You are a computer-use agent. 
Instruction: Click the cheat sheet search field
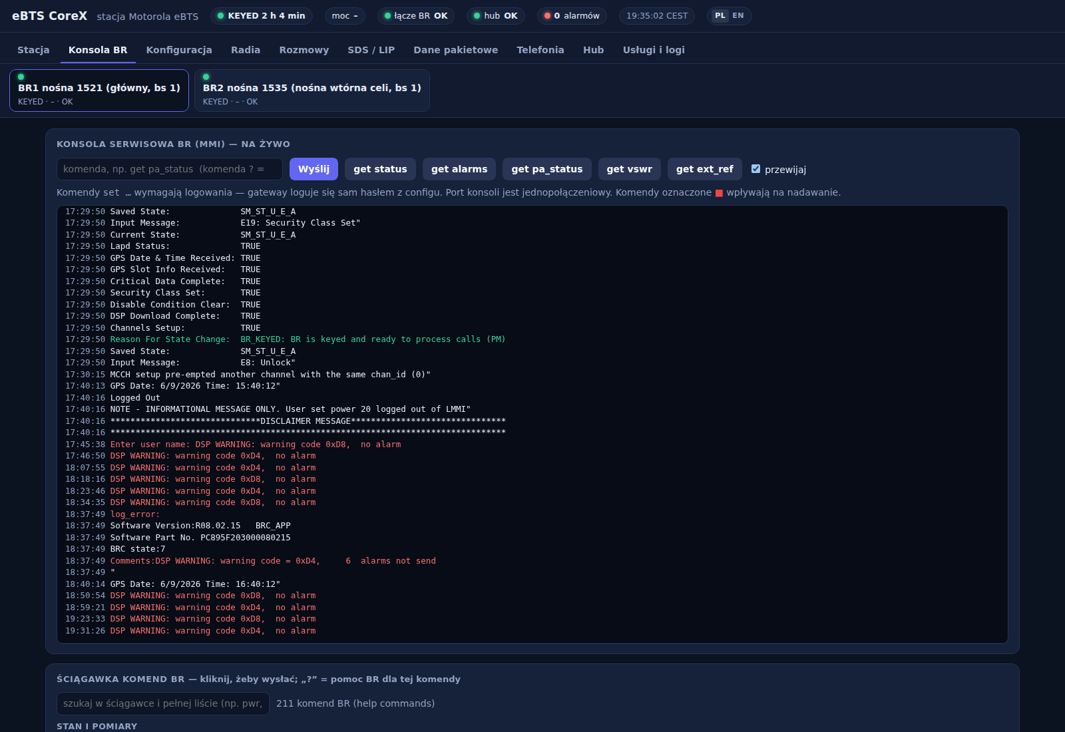(x=163, y=703)
